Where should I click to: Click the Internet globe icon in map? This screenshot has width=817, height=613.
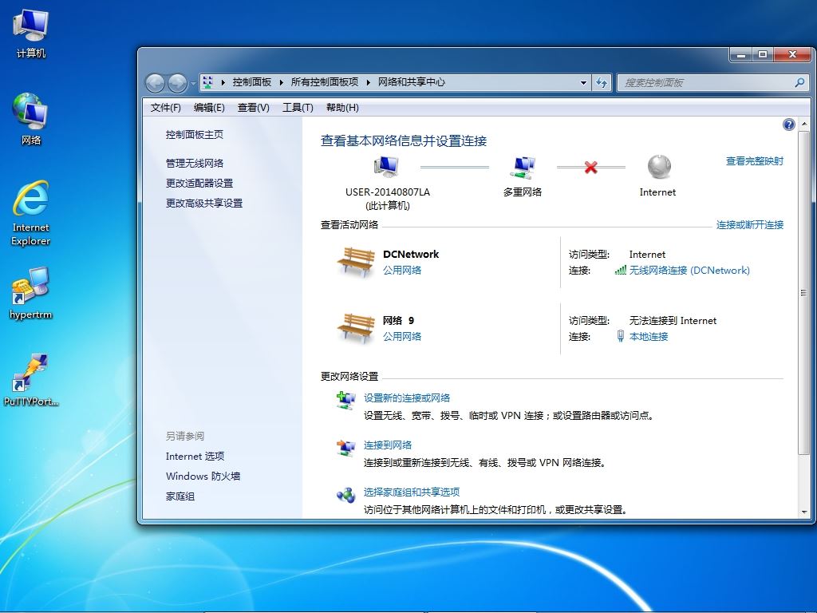(658, 167)
